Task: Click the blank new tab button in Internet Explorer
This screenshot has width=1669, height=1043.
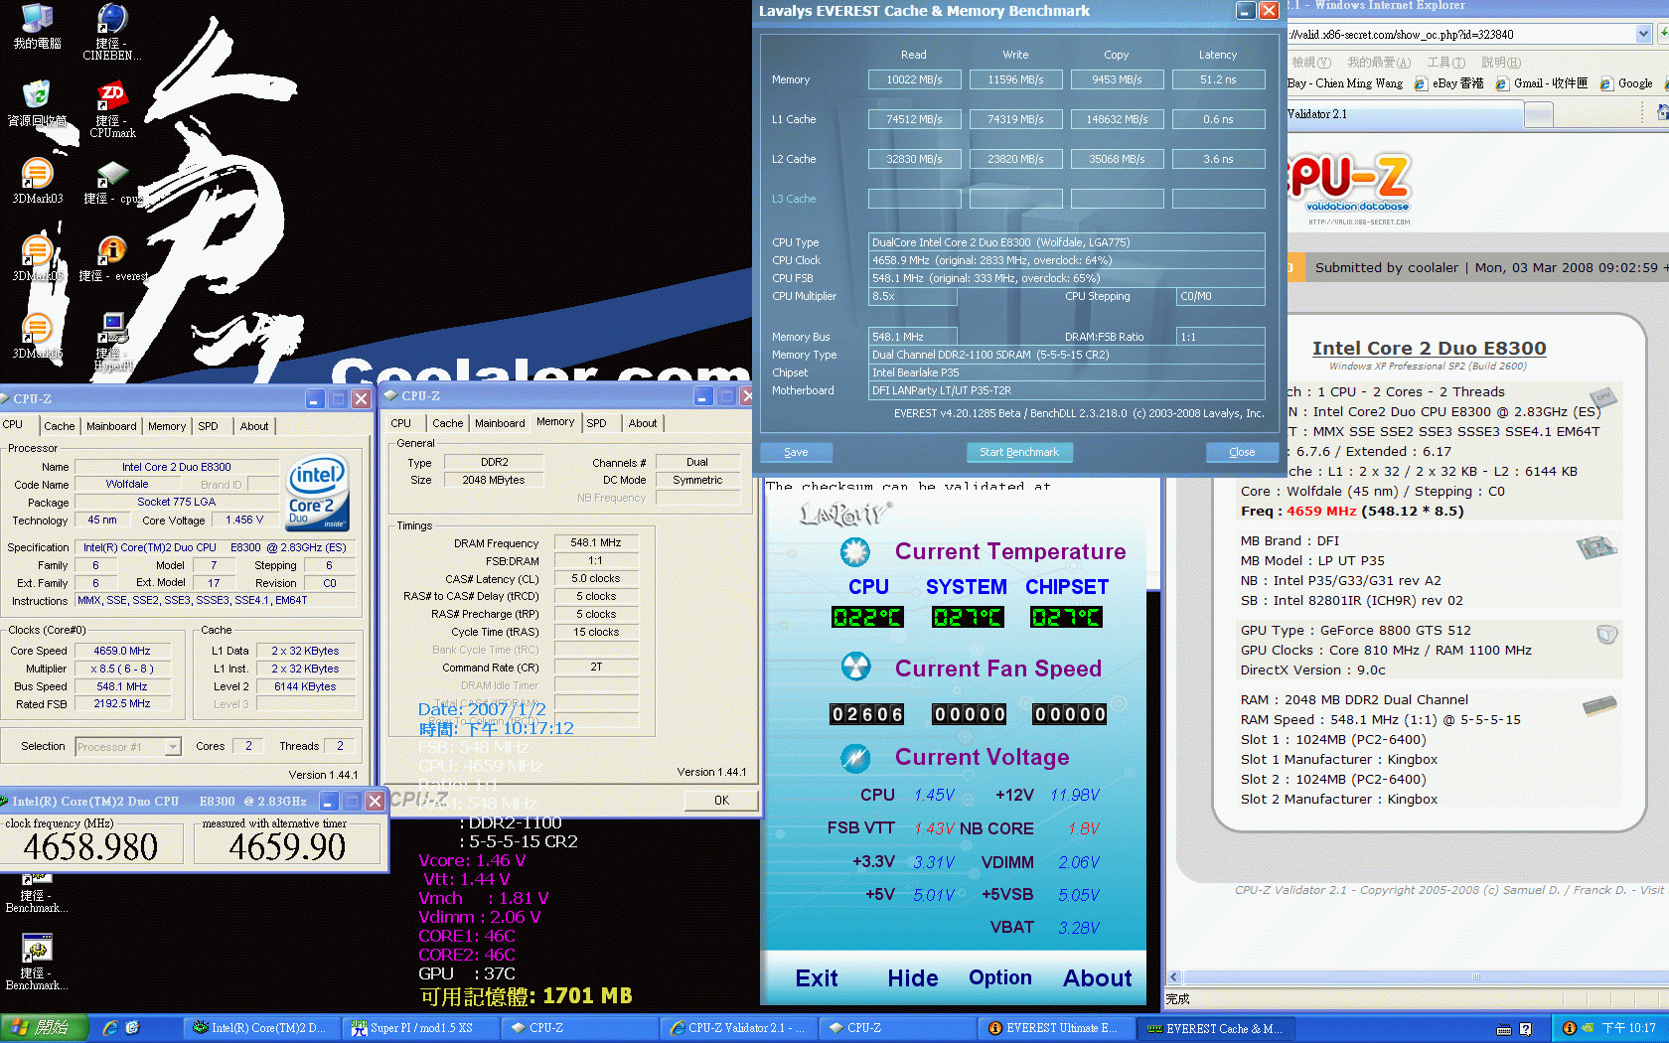Action: pos(1539,115)
